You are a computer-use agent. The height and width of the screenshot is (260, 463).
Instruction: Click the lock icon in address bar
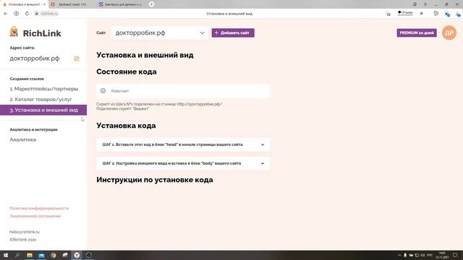point(37,14)
